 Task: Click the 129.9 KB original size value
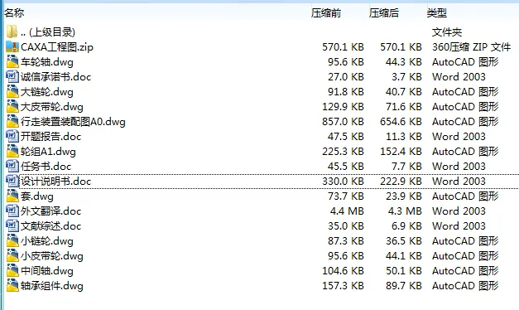click(x=343, y=107)
